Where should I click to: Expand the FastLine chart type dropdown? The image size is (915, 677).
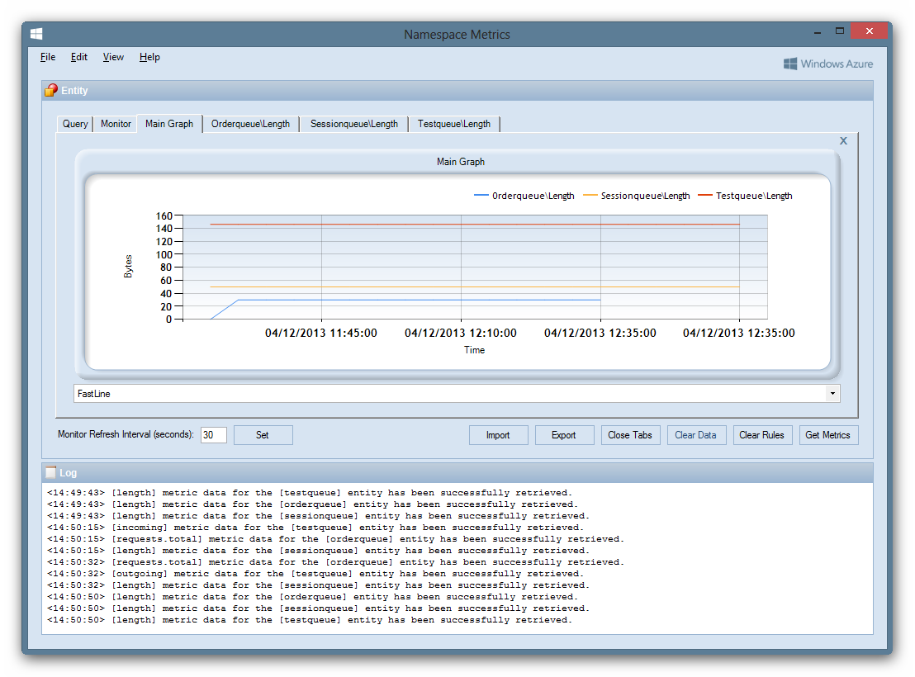coord(832,393)
